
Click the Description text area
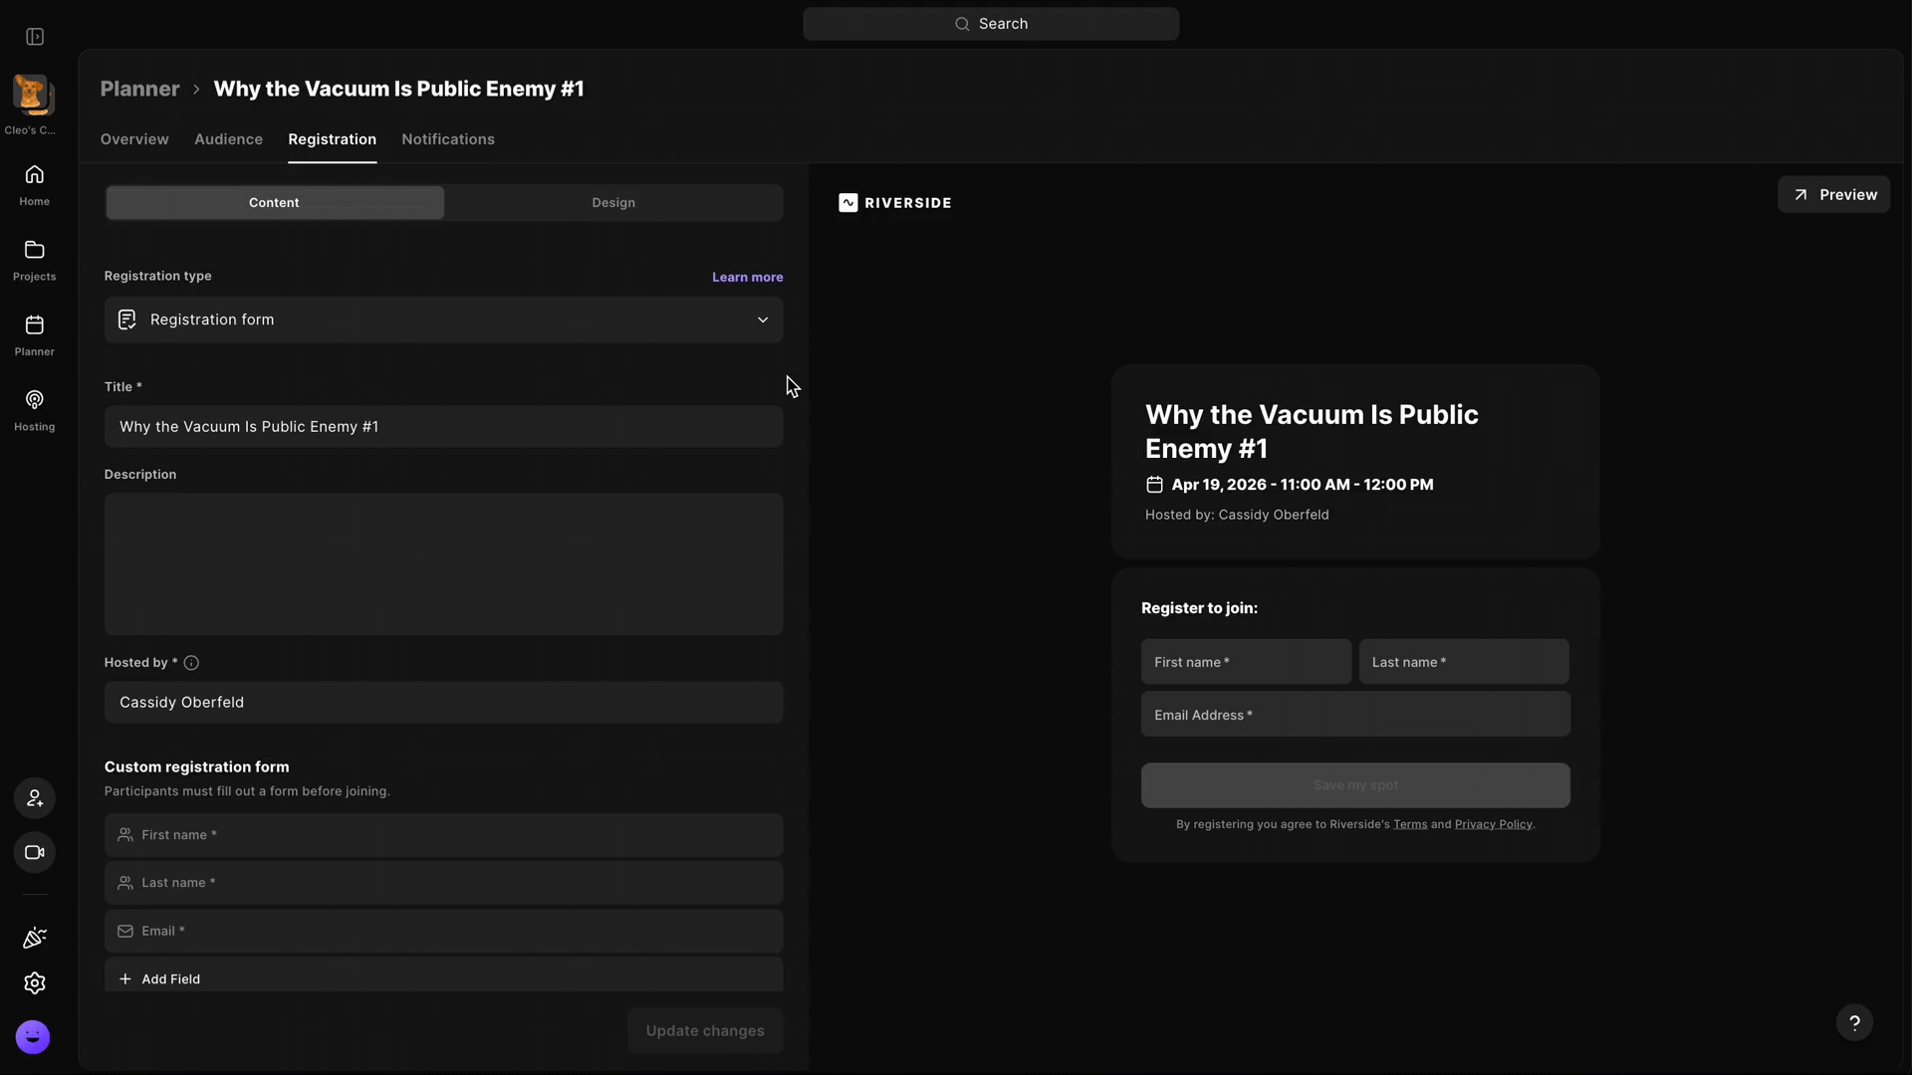tap(443, 564)
